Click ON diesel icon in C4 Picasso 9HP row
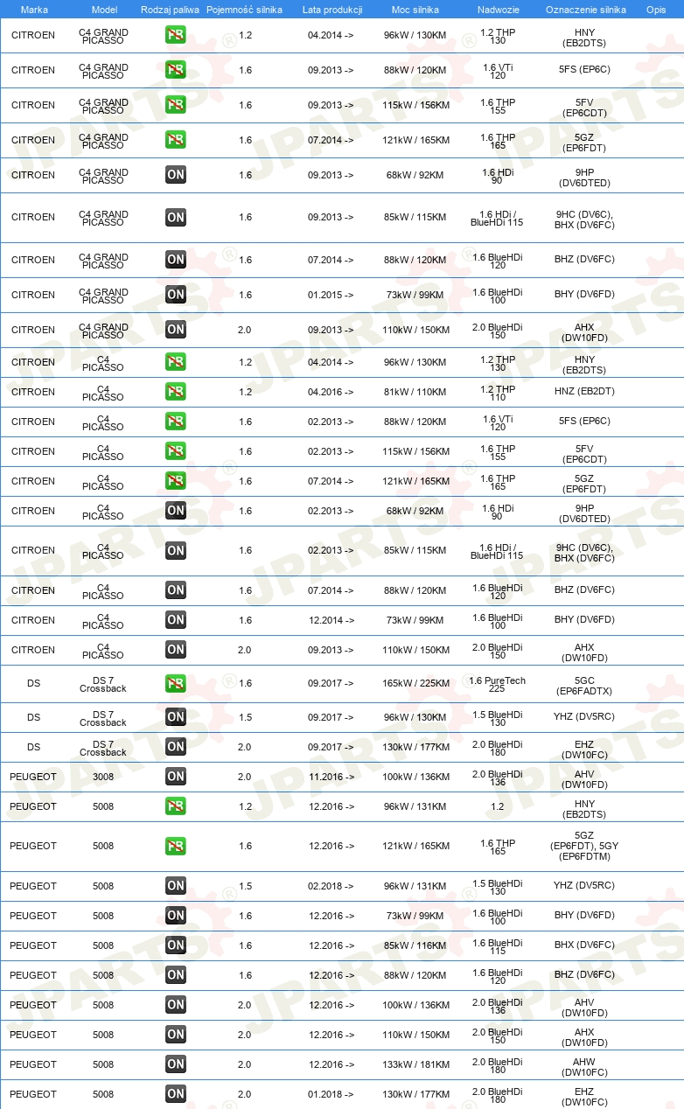 (176, 511)
